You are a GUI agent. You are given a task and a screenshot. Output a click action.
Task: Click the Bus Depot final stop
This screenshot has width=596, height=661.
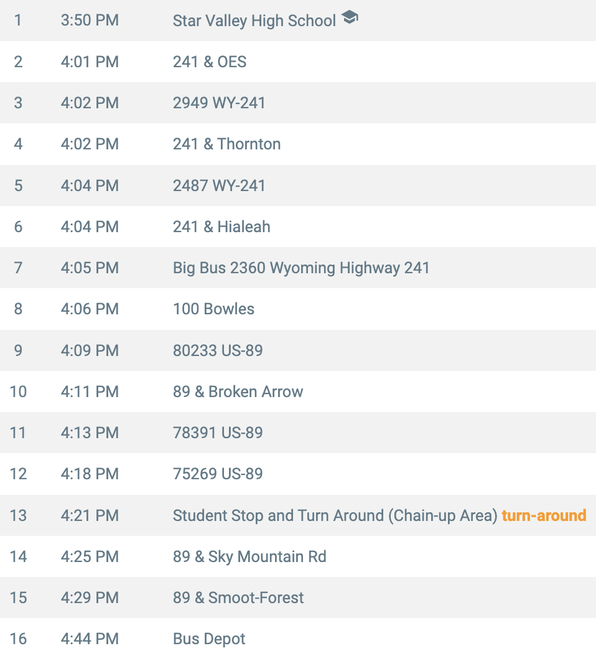[208, 639]
